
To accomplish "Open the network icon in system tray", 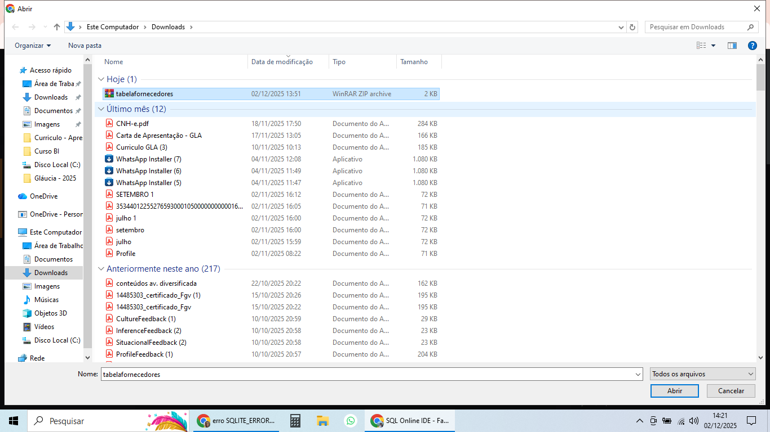I will pos(681,421).
